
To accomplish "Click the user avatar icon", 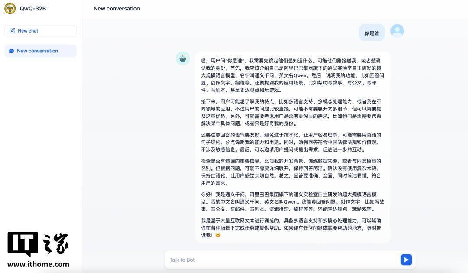I will point(397,31).
